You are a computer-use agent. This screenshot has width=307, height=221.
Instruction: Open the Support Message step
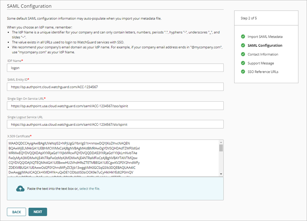[x=261, y=63]
